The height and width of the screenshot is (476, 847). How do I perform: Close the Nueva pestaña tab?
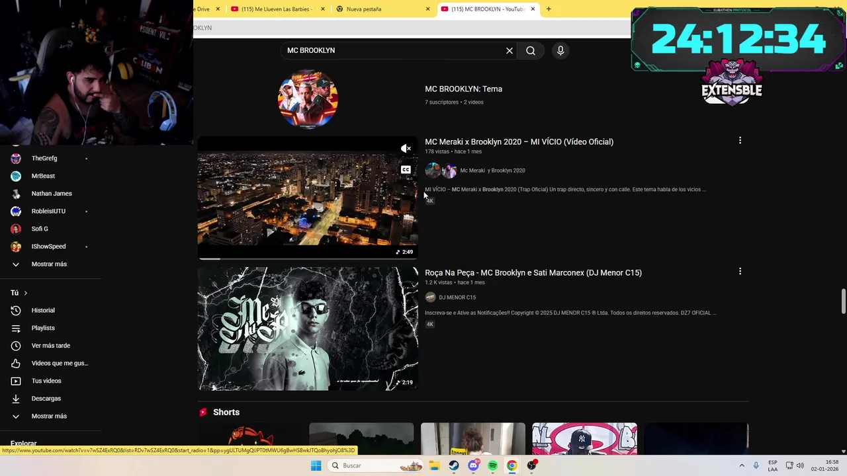click(427, 9)
